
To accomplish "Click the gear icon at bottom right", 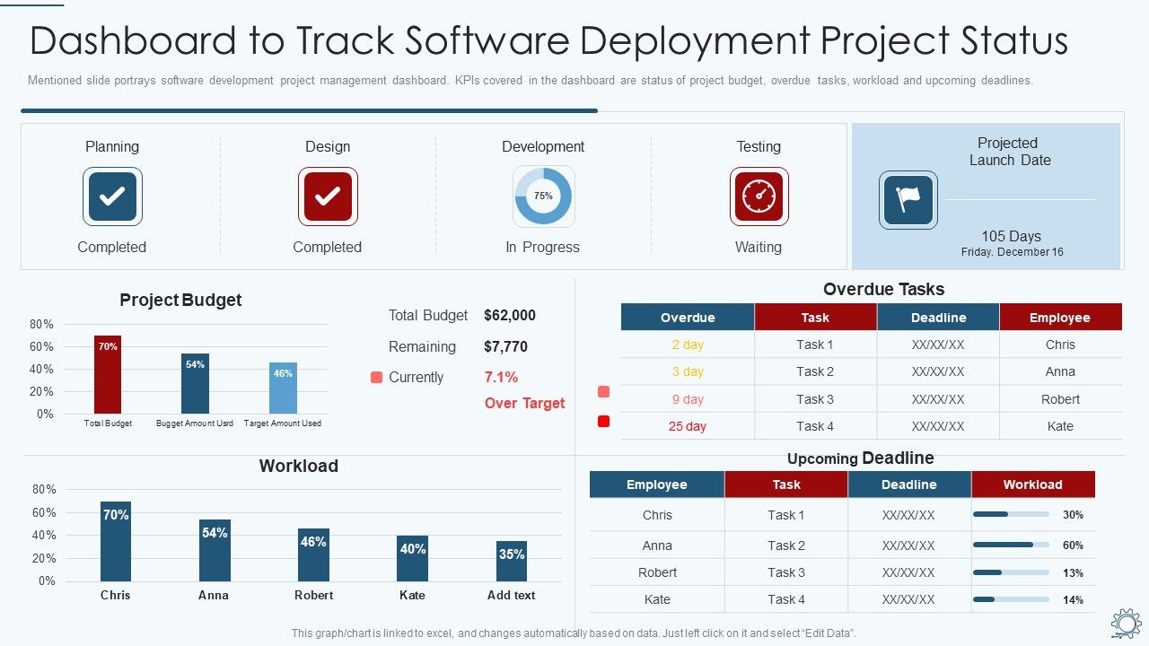I will pyautogui.click(x=1126, y=623).
